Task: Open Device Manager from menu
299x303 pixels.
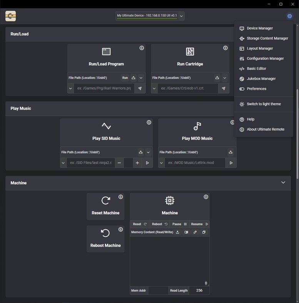Action: (x=264, y=28)
